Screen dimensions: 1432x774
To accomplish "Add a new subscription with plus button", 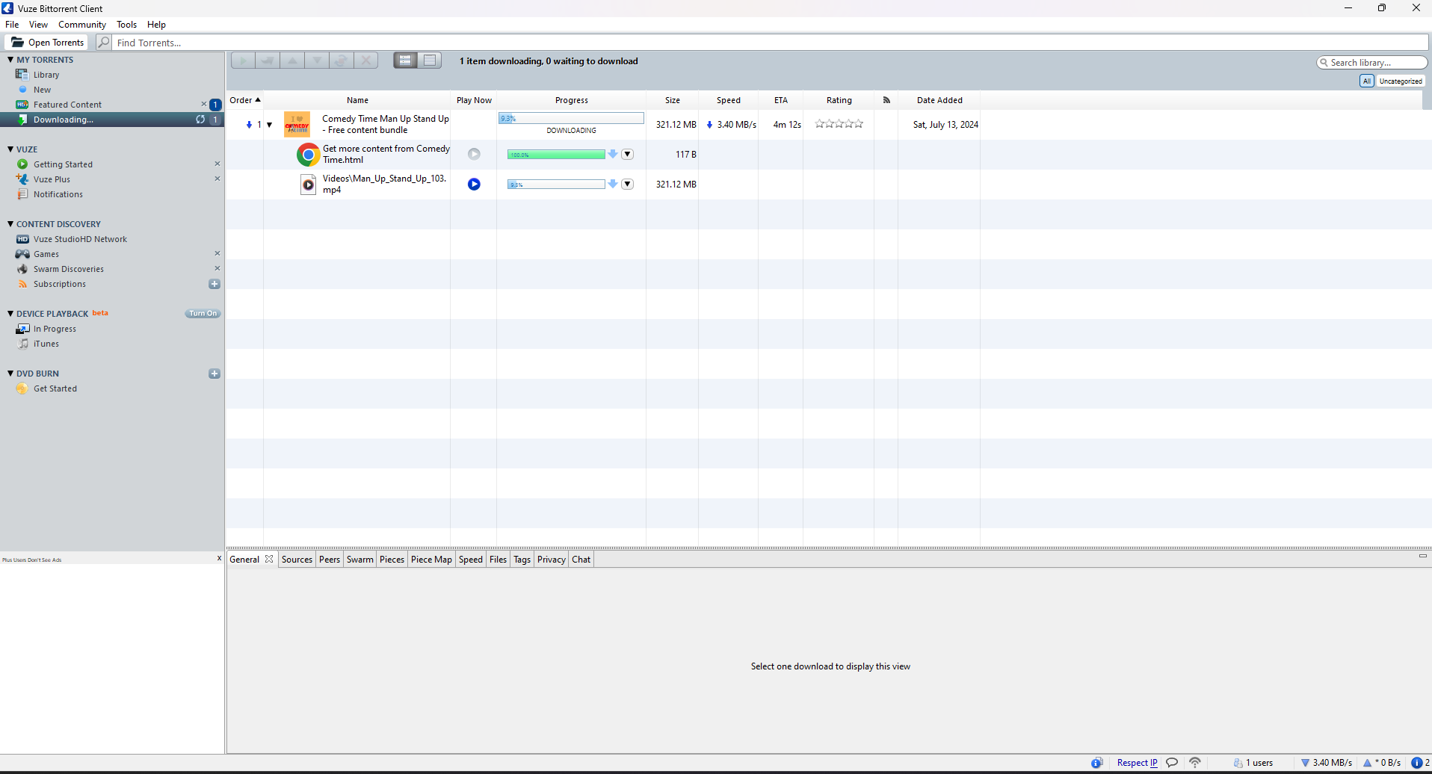I will (215, 284).
